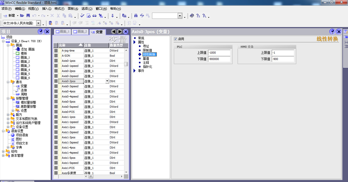Toggle the 启用 checkbox for linear scaling
This screenshot has height=182, width=348.
tap(175, 39)
